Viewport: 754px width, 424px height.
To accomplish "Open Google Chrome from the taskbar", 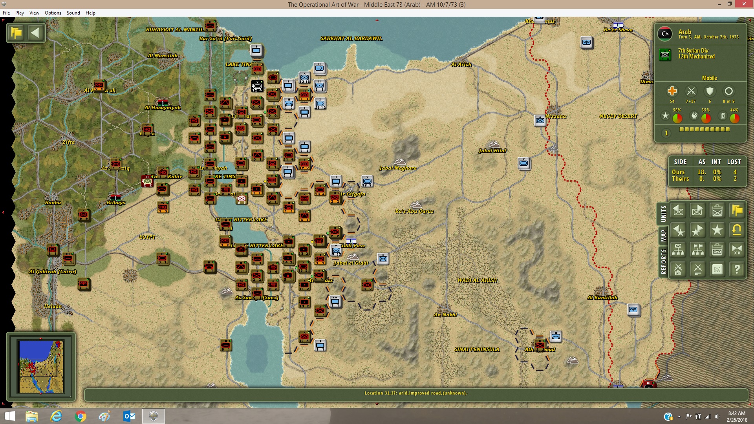I will [80, 416].
